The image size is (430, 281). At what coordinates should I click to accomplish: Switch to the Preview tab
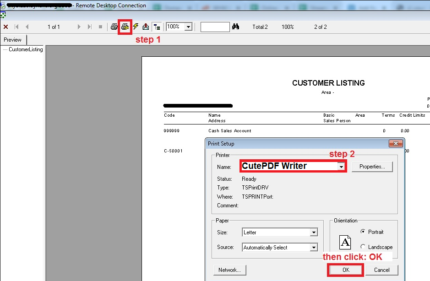13,40
